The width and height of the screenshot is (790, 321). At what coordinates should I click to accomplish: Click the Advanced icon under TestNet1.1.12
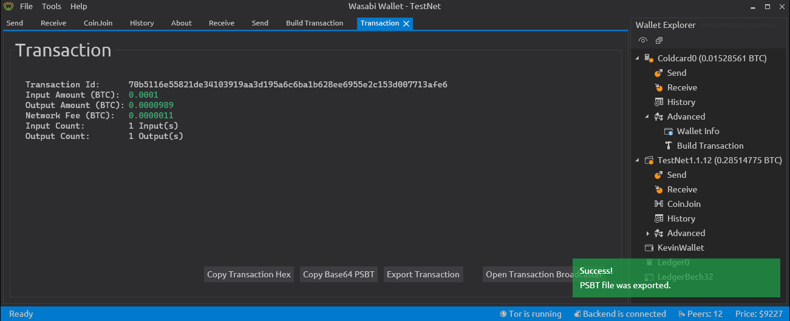point(659,233)
